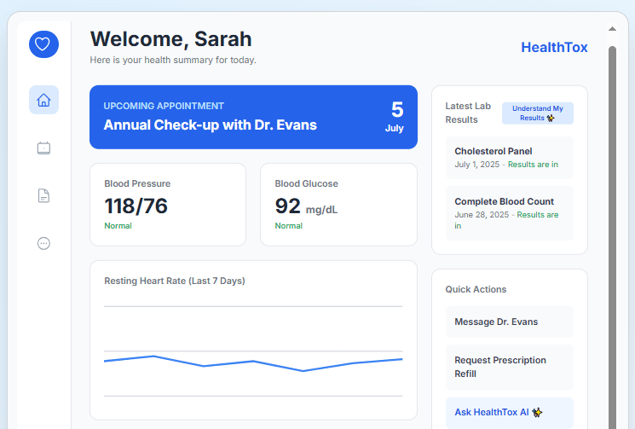Click the HealthTox brand name
635x429 pixels.
(554, 48)
